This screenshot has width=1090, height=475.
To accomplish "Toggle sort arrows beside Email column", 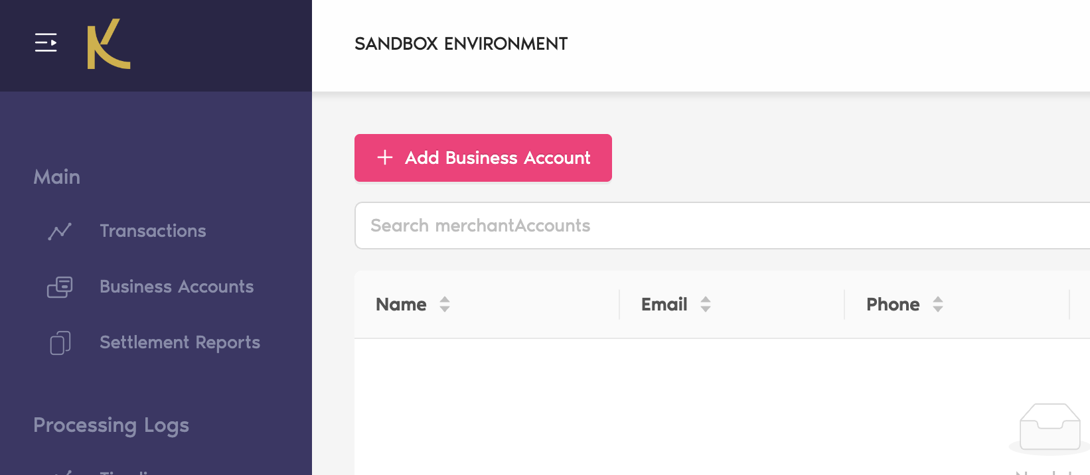I will [x=706, y=305].
